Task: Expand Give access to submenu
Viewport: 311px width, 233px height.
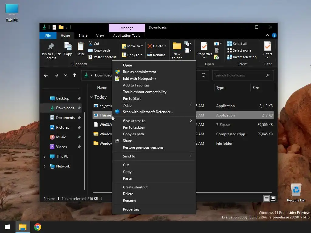Action: (154, 121)
